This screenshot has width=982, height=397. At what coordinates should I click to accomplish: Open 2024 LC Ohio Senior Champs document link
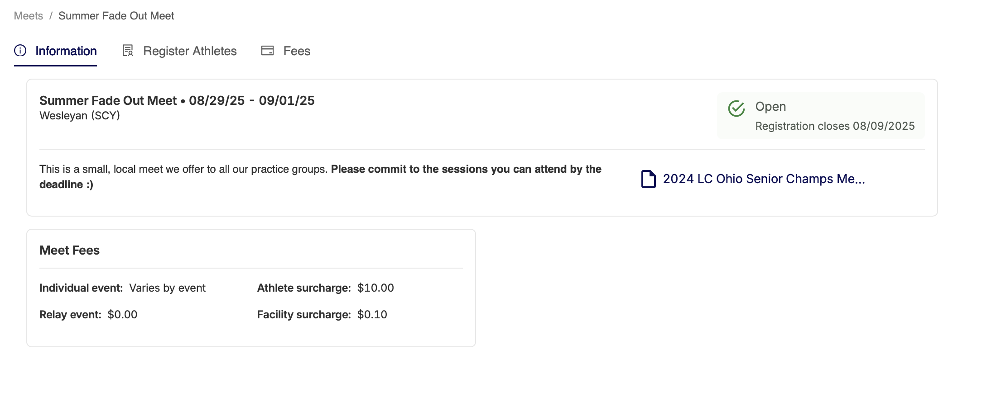pos(764,179)
